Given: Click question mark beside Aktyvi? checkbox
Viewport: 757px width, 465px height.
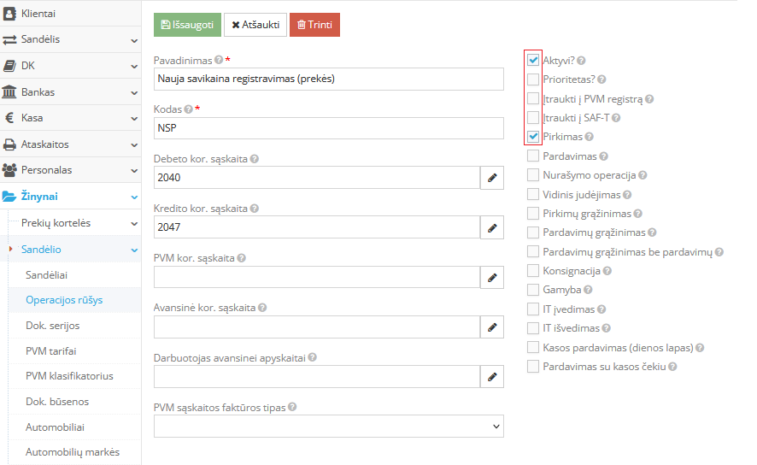Looking at the screenshot, I should point(582,62).
